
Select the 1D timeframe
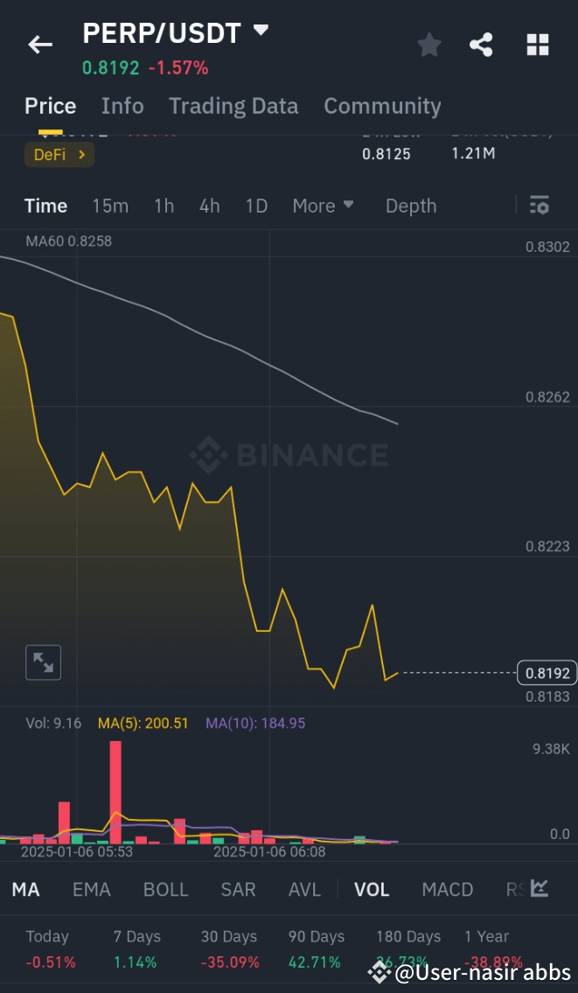point(256,206)
